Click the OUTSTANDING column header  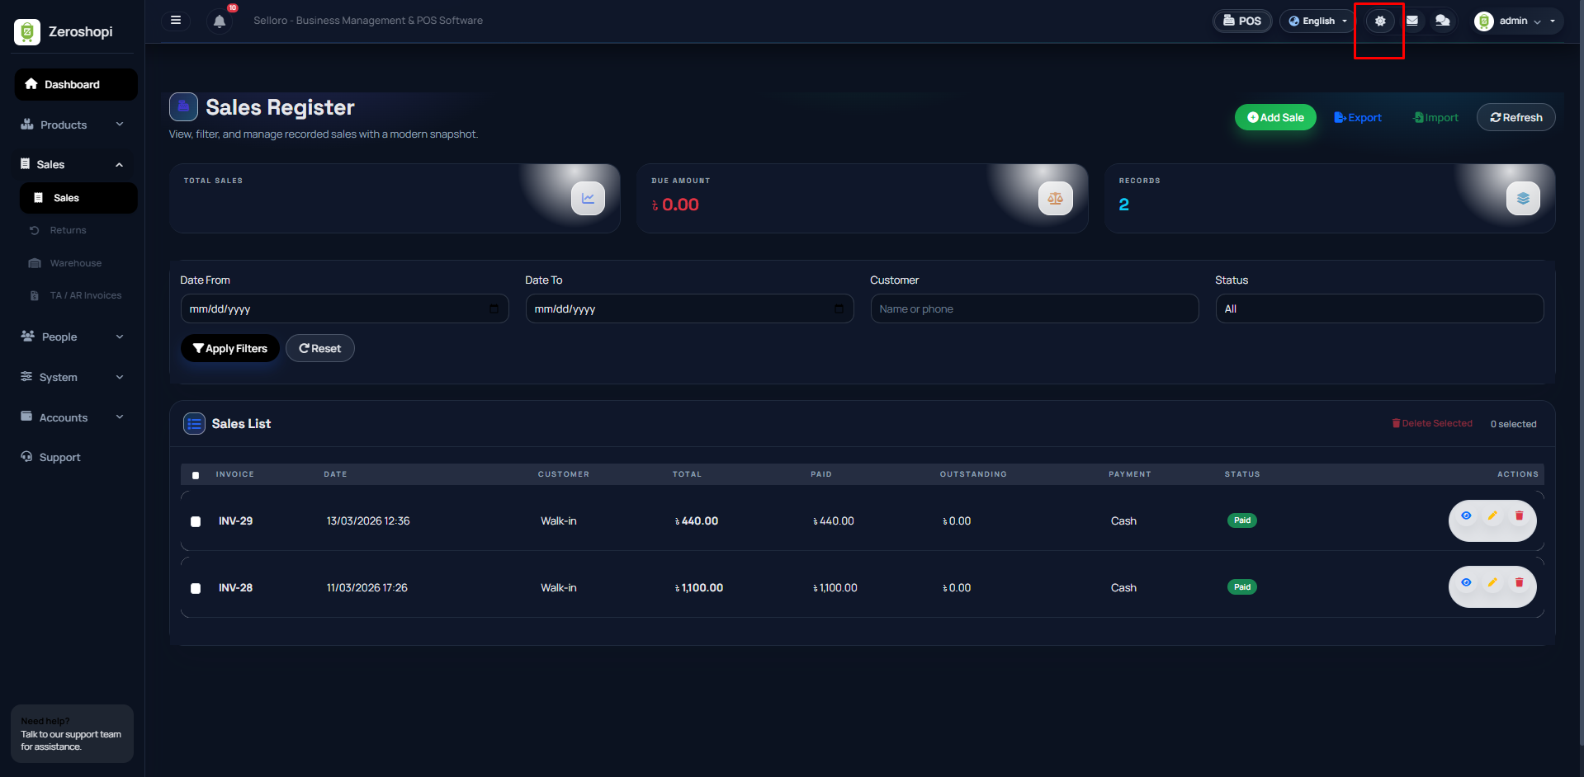click(973, 474)
